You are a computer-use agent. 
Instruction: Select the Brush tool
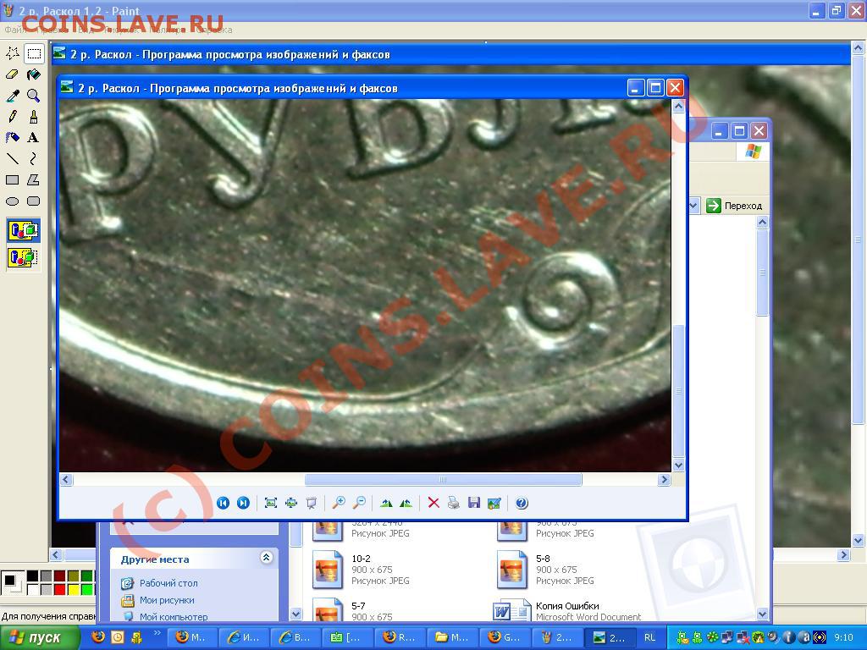[x=34, y=117]
